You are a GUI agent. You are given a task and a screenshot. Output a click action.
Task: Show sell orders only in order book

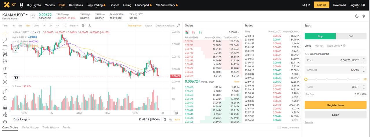[194, 32]
